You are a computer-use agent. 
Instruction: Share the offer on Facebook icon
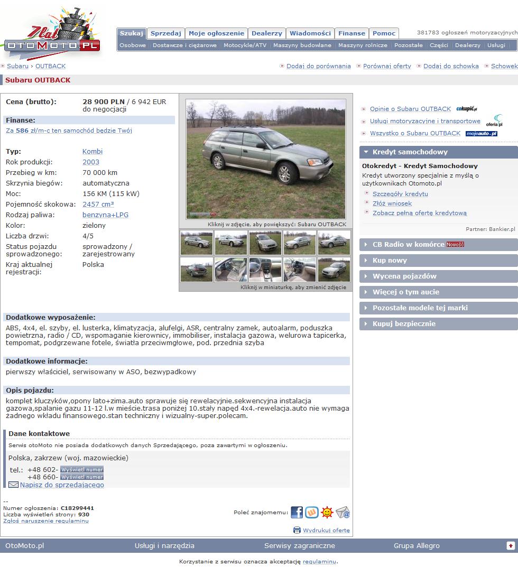pyautogui.click(x=297, y=512)
